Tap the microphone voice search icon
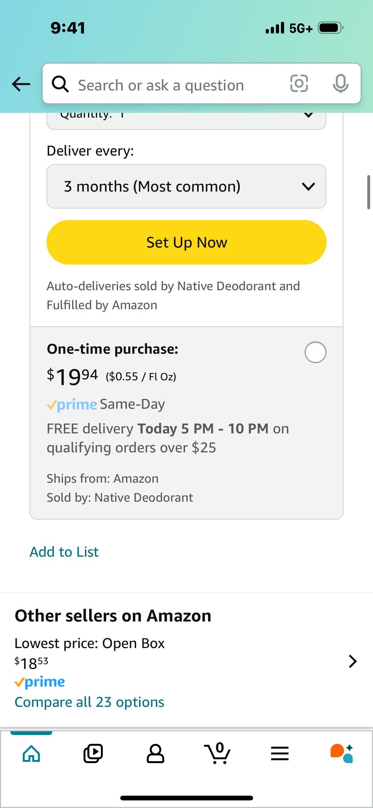The width and height of the screenshot is (373, 808). click(340, 84)
